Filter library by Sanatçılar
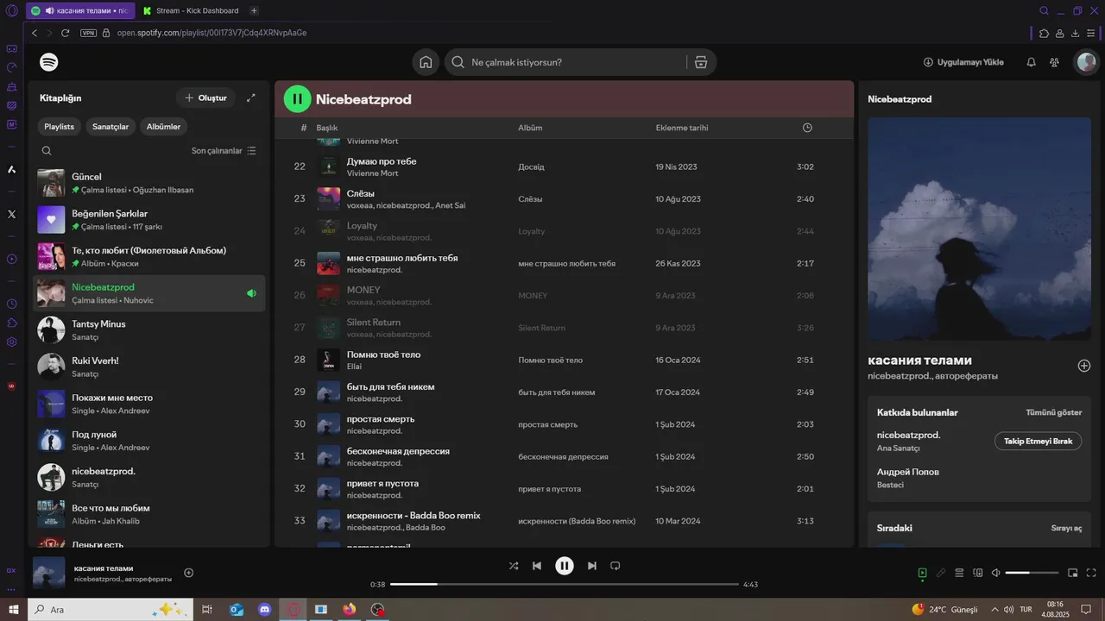1105x621 pixels. (x=110, y=127)
